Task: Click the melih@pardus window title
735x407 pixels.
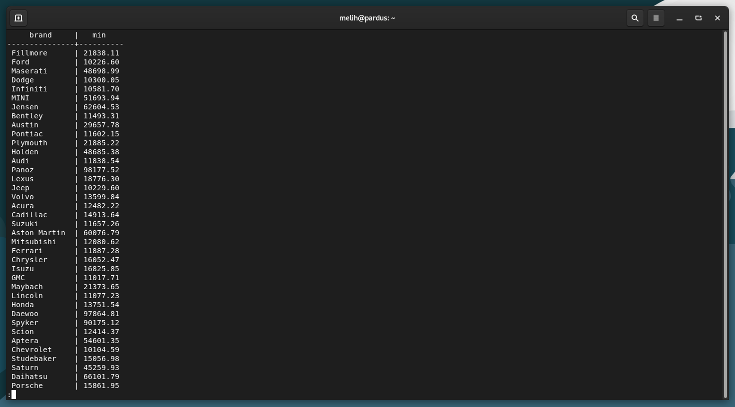Action: (x=367, y=18)
